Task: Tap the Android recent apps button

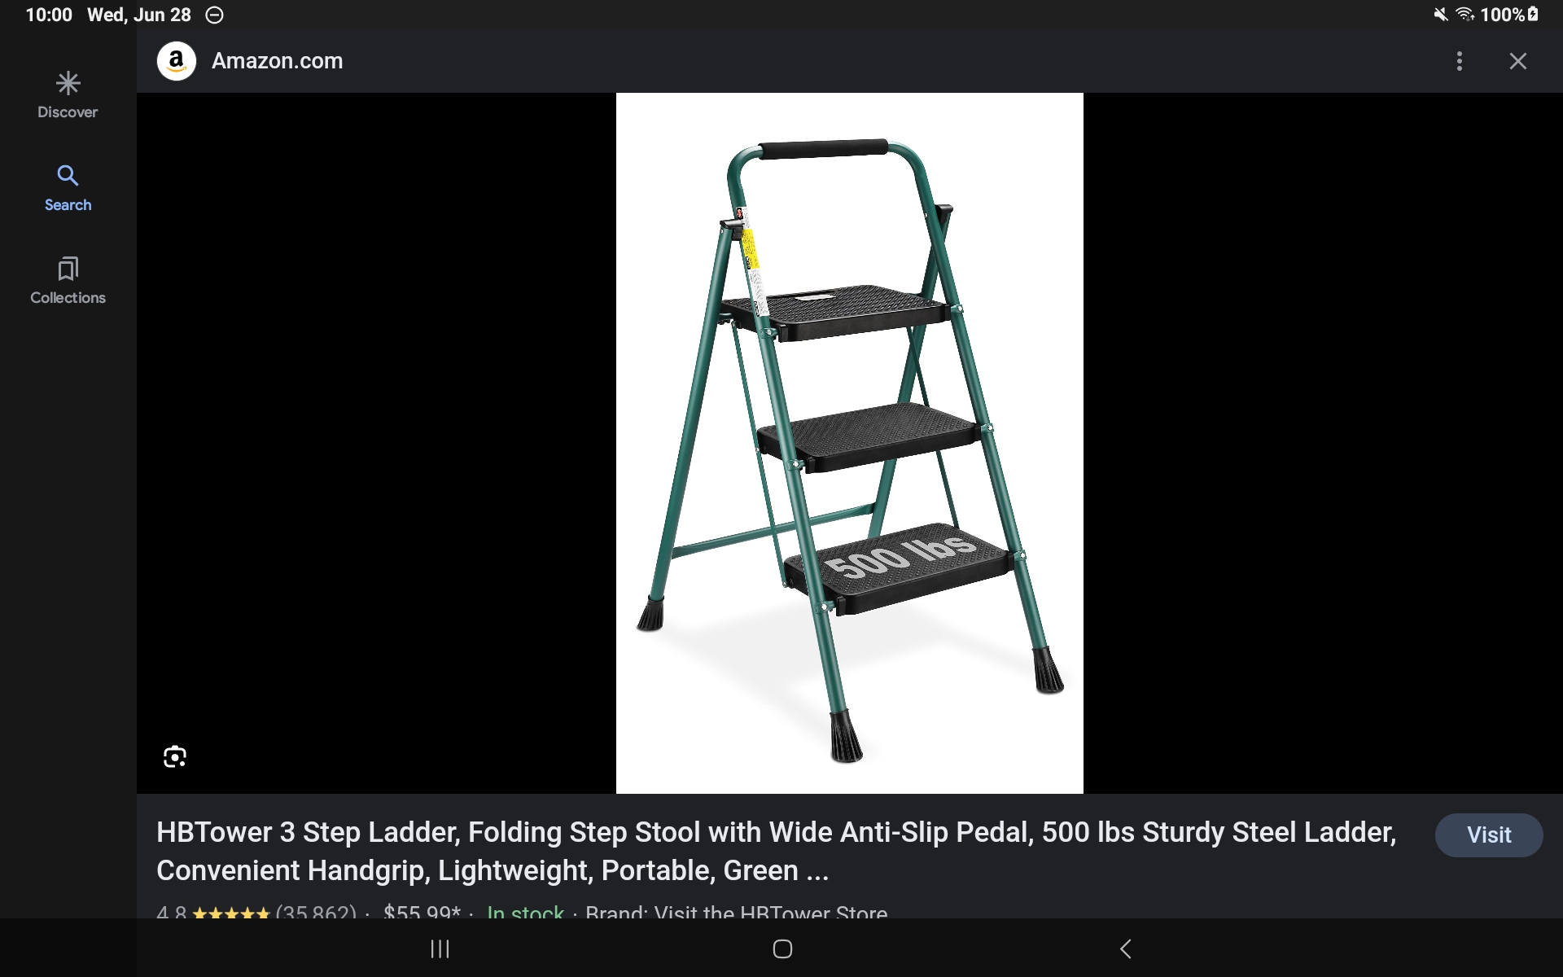Action: 440,949
